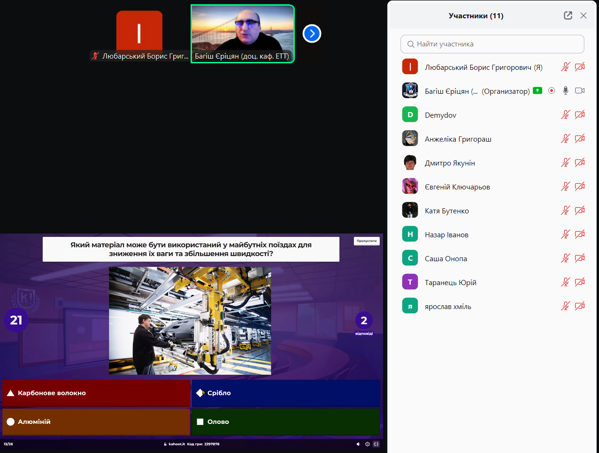This screenshot has height=453, width=599.
Task: Click camera-off icon for ярослав хміль
Action: point(580,306)
